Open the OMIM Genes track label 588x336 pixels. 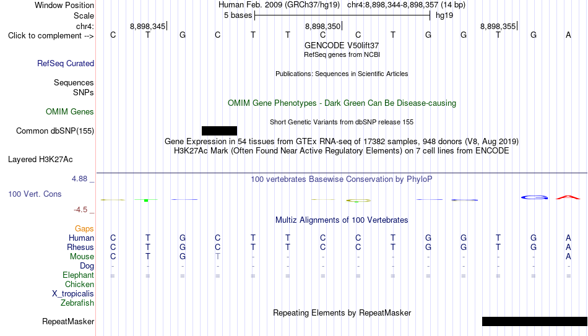(70, 112)
